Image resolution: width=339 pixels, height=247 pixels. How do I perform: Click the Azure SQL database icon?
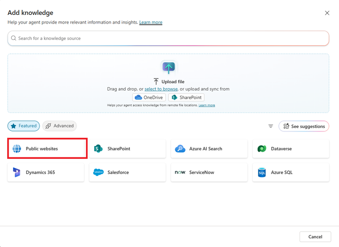click(262, 172)
